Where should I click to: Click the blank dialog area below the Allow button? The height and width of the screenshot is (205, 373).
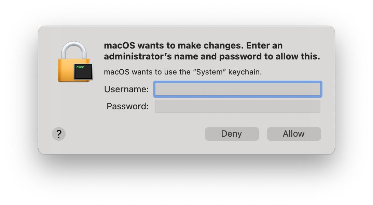[294, 148]
